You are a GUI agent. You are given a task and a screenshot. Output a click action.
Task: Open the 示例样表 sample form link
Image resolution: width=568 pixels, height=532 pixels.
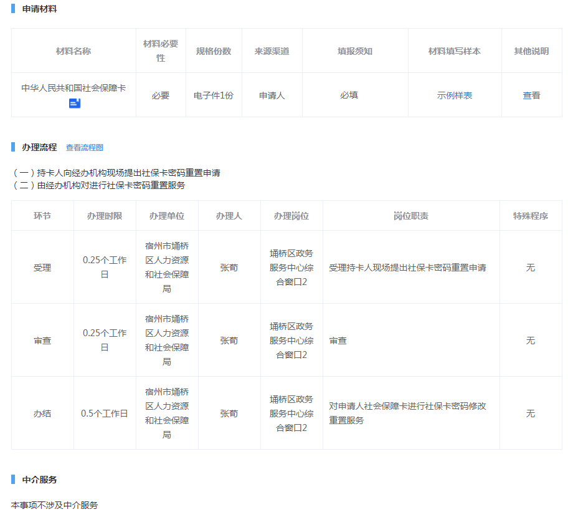pyautogui.click(x=454, y=95)
